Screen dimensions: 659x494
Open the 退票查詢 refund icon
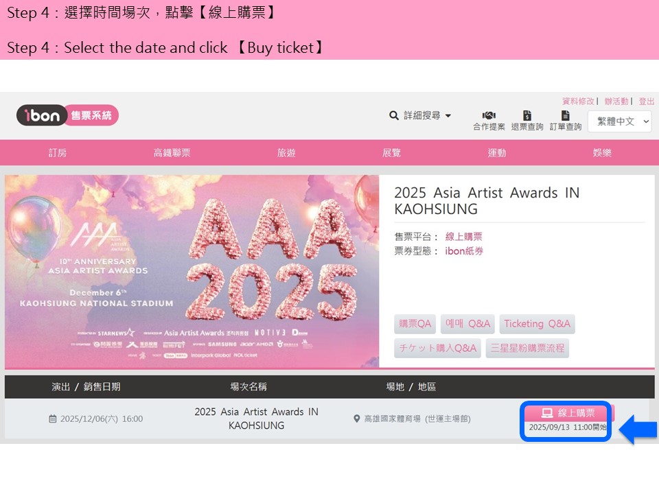527,116
